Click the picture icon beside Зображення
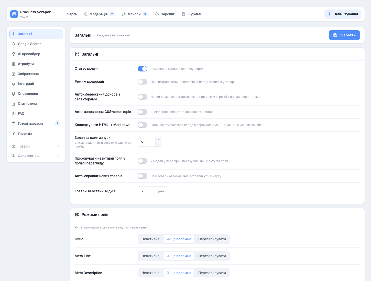Viewport: 371px width, 281px height. click(x=14, y=74)
